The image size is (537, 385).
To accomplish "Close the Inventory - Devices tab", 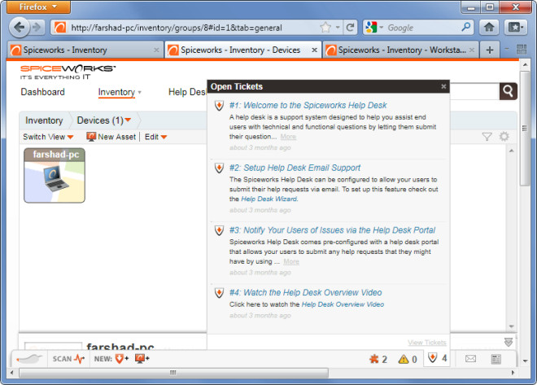I will 314,50.
